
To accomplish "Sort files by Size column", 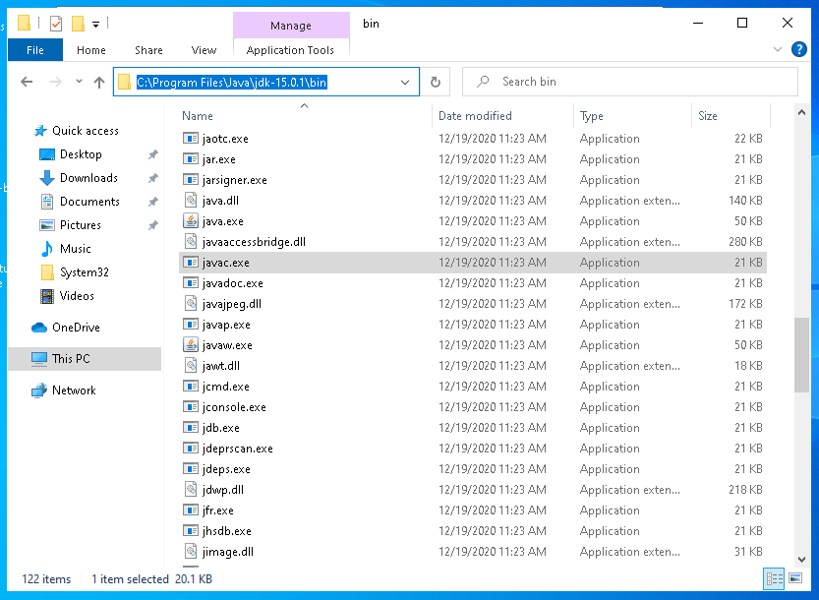I will pyautogui.click(x=708, y=116).
